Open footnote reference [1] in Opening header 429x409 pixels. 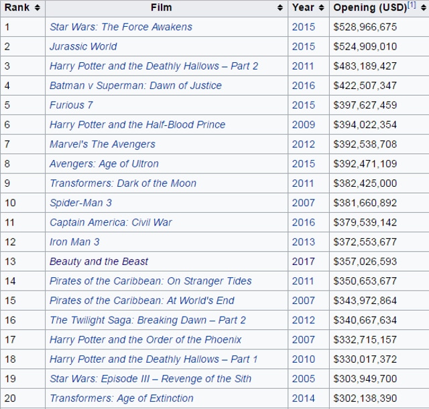coord(412,5)
